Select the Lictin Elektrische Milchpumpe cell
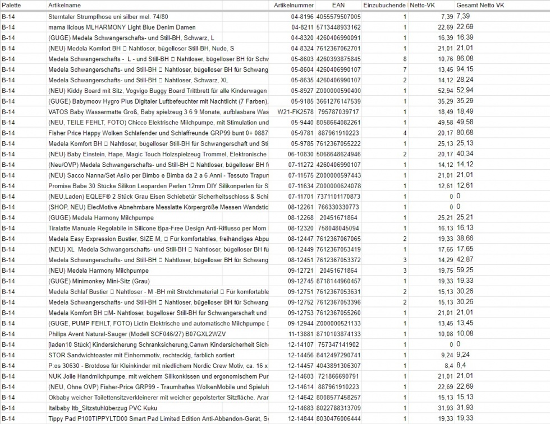This screenshot has height=424, width=550. (158, 323)
